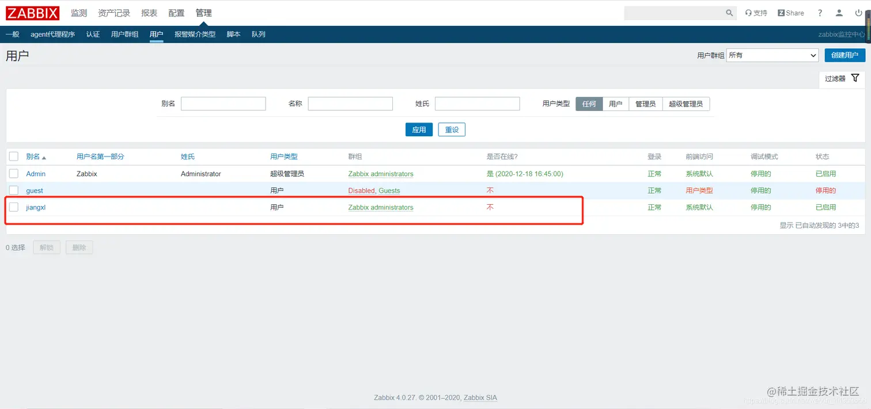Screen dimensions: 871x409
Task: Click the logout power icon
Action: point(858,13)
